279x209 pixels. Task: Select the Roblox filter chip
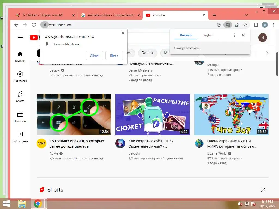point(147,53)
